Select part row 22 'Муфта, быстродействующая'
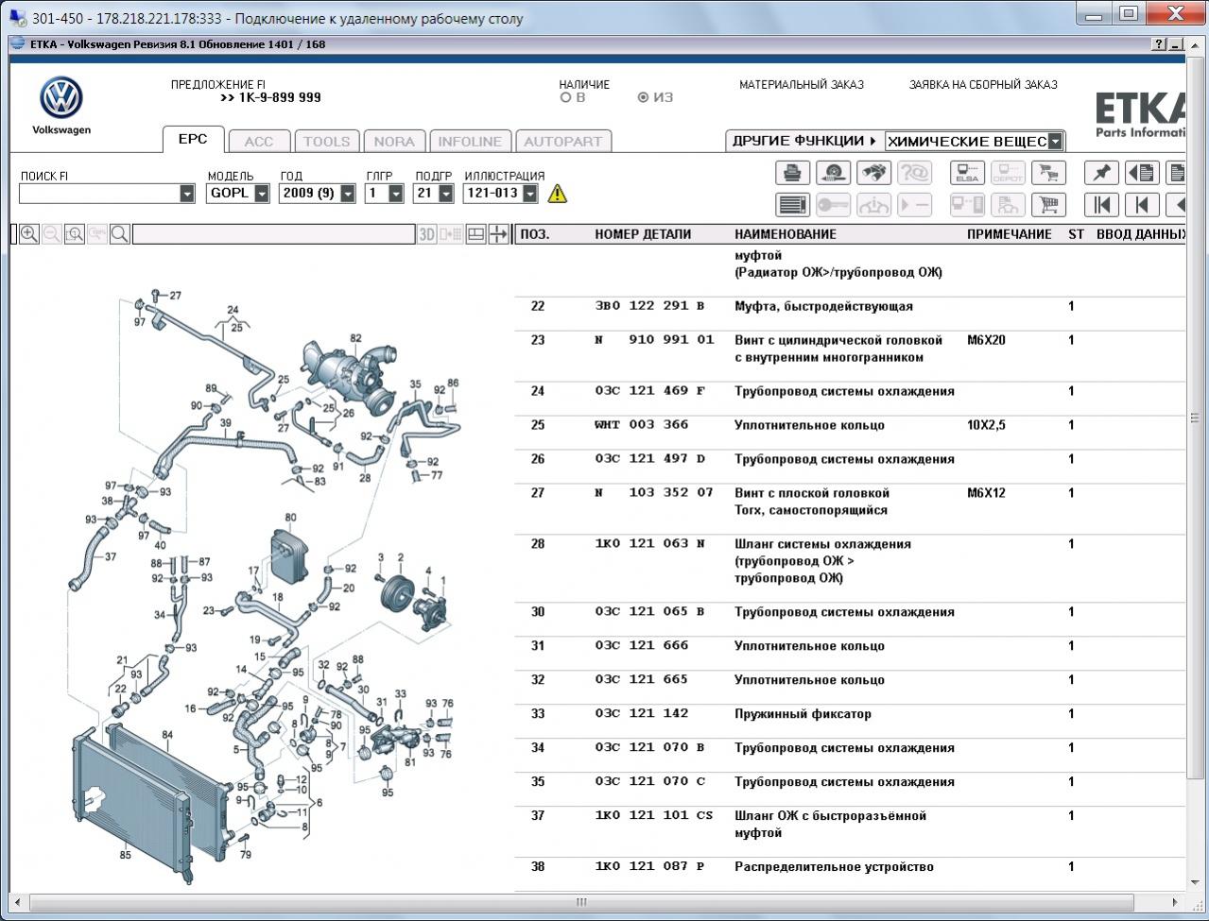The width and height of the screenshot is (1209, 921). (849, 306)
